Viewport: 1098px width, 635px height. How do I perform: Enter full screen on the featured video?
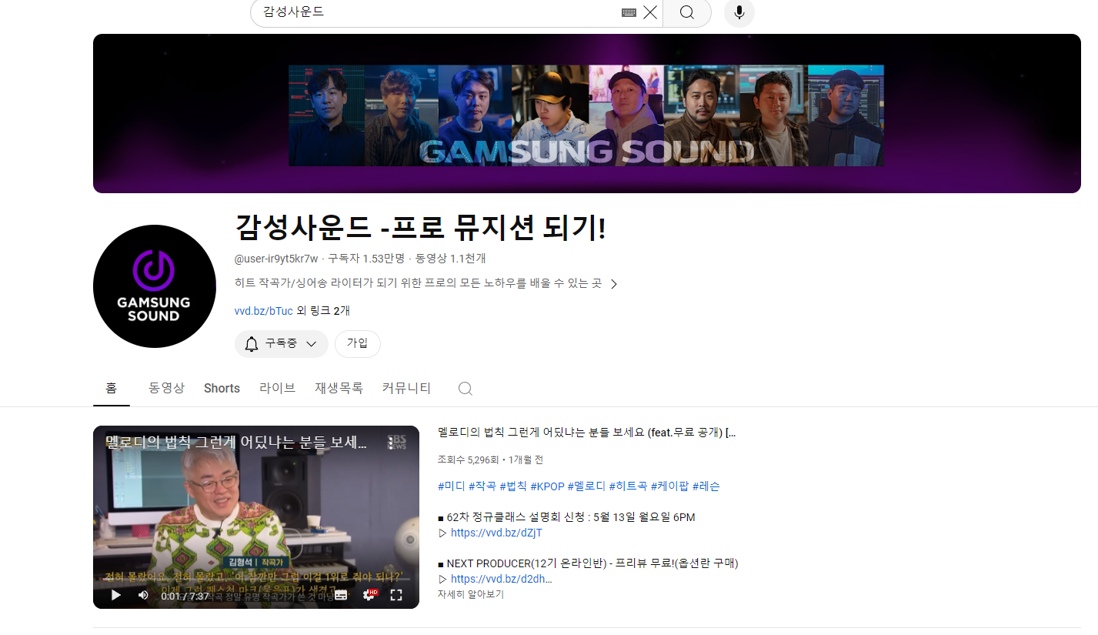pos(396,595)
